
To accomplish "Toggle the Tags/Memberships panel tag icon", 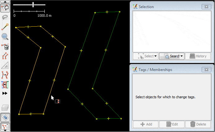I will (5, 117).
